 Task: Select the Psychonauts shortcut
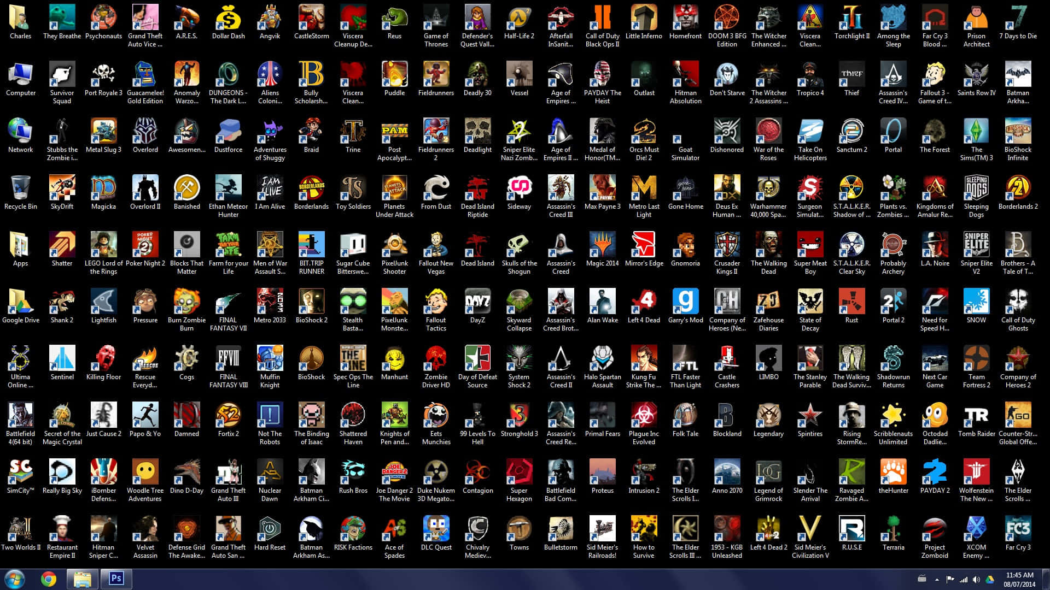(x=103, y=23)
